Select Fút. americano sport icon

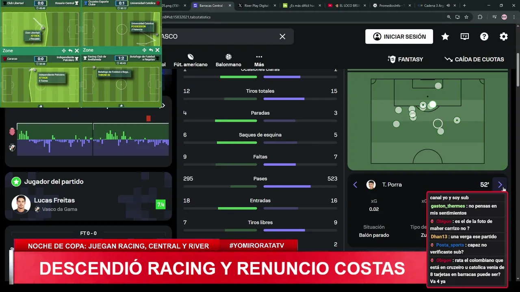pos(191,60)
